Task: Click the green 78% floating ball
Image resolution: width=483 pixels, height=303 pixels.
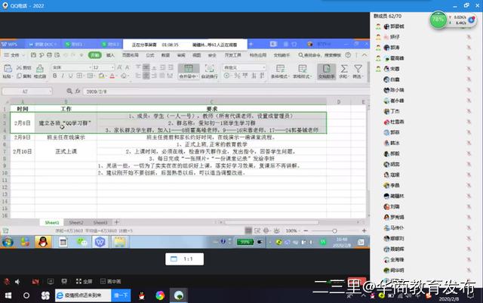Action: [x=438, y=20]
